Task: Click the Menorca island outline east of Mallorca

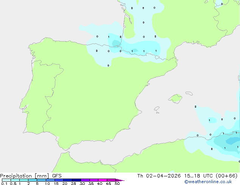Action: click(x=189, y=93)
